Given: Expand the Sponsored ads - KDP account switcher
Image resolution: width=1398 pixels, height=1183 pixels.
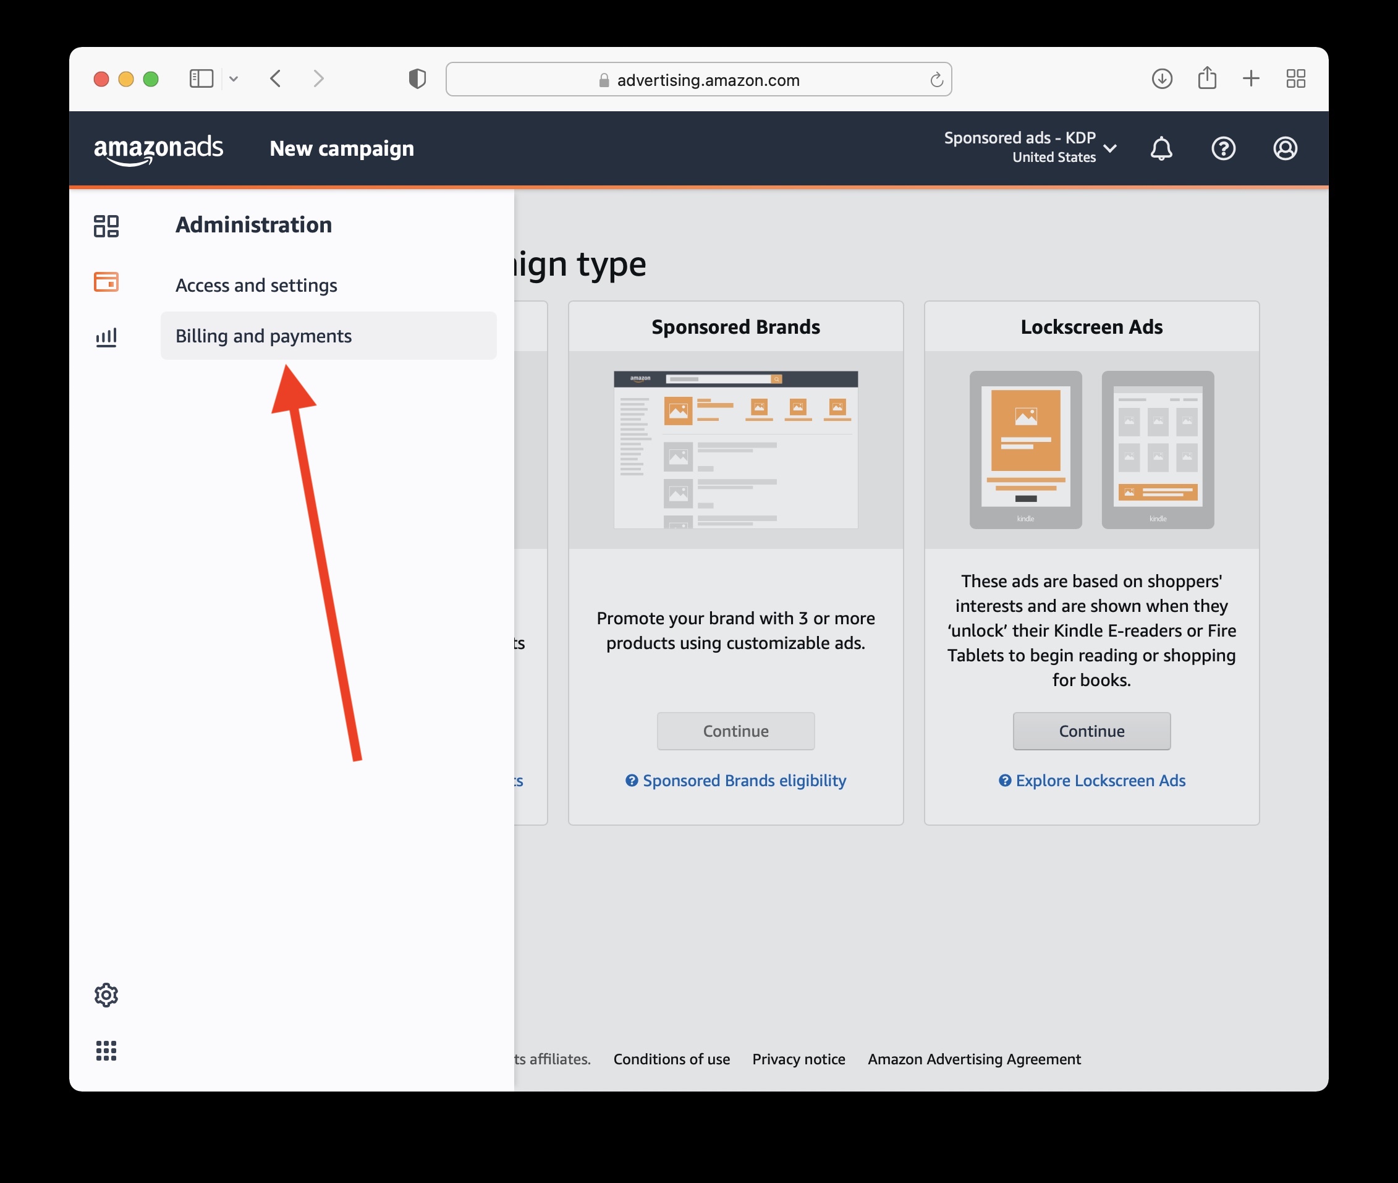Looking at the screenshot, I should coord(1030,147).
